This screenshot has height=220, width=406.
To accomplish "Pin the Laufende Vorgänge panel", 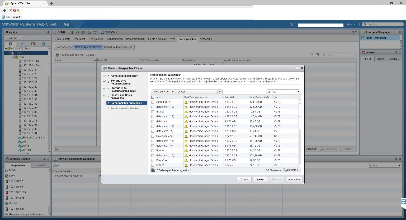I will pos(400,32).
